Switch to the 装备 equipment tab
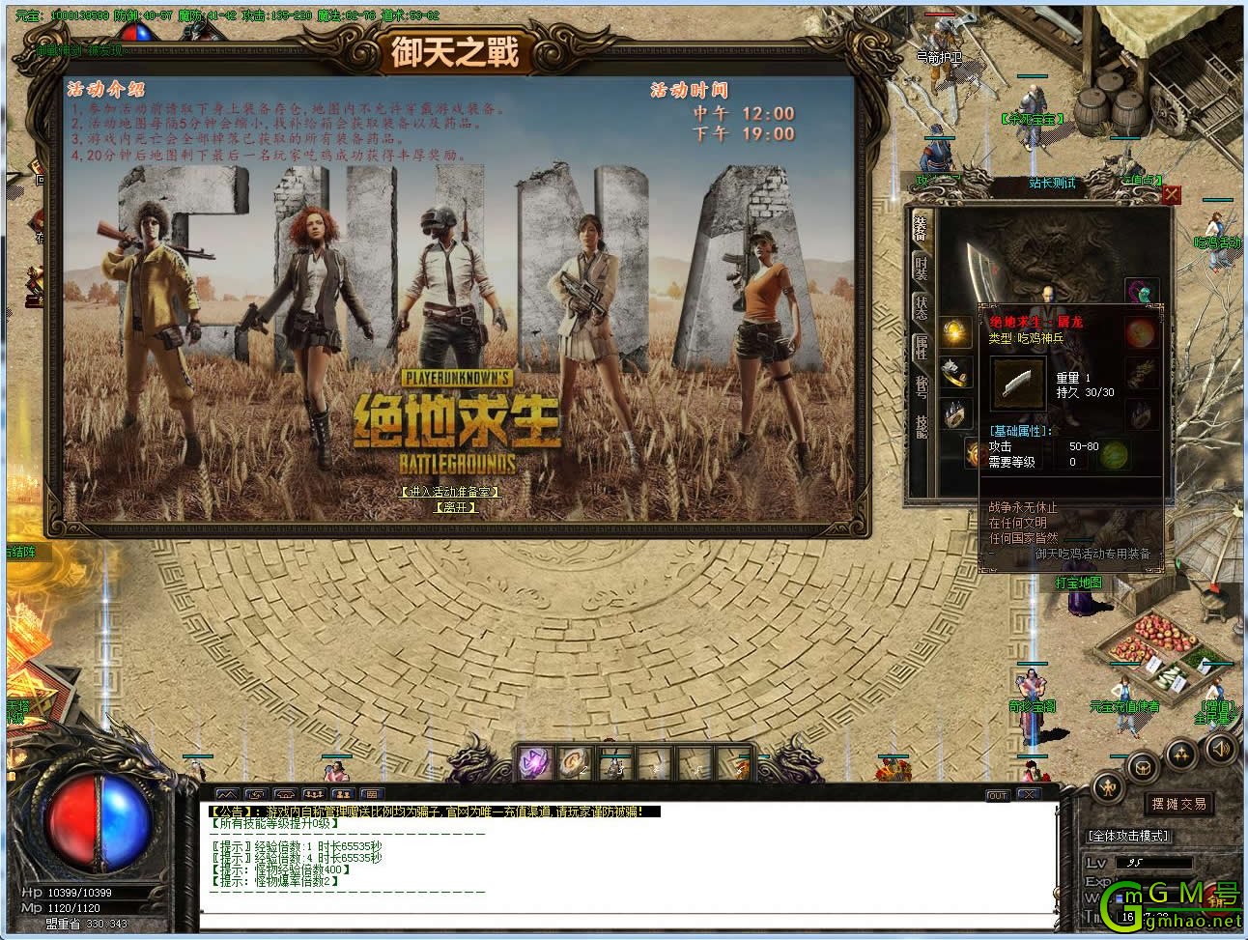Screen dimensions: 1248x940 921,228
